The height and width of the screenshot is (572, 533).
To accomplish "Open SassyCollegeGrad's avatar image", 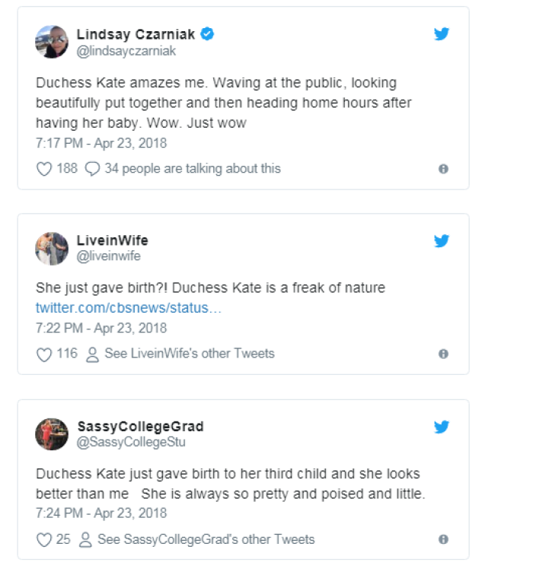I will (x=52, y=434).
